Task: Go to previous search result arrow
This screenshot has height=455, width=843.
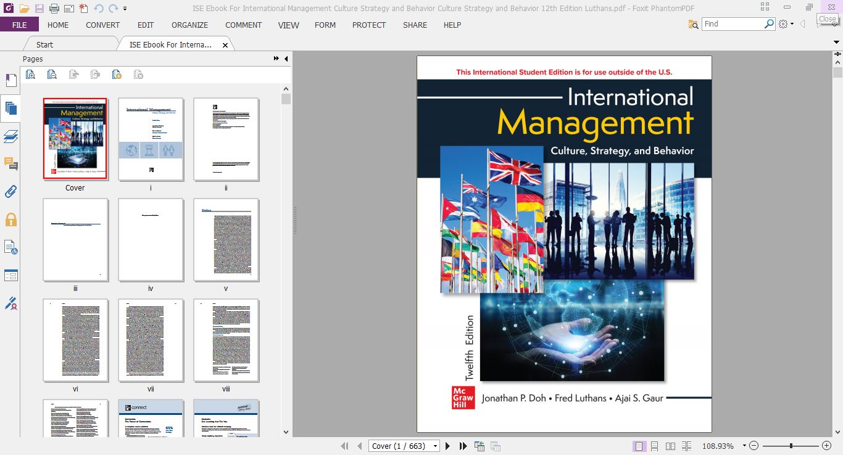Action: [803, 24]
